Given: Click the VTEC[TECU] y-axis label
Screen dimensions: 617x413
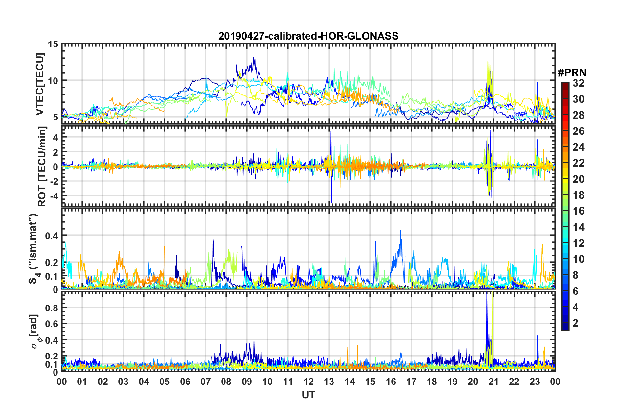Looking at the screenshot, I should click(x=40, y=84).
